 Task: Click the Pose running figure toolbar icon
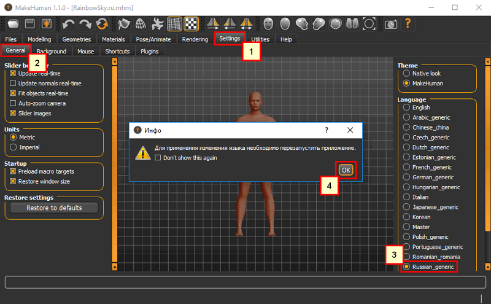tap(158, 24)
